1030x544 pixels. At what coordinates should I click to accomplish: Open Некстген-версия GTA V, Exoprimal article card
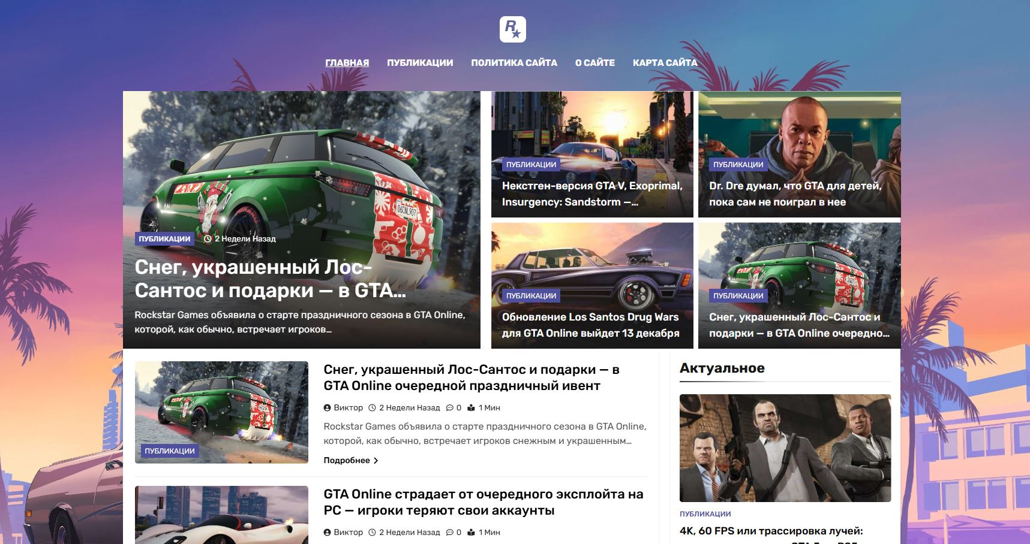point(592,194)
